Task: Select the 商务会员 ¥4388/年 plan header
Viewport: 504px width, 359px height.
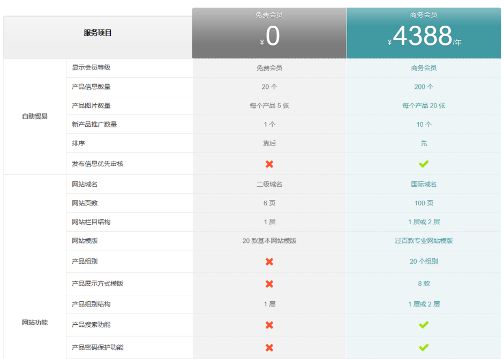Action: click(424, 33)
